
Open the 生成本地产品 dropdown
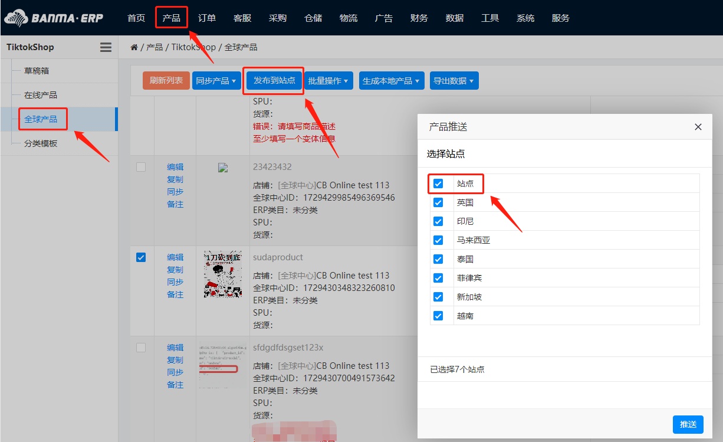coord(391,81)
